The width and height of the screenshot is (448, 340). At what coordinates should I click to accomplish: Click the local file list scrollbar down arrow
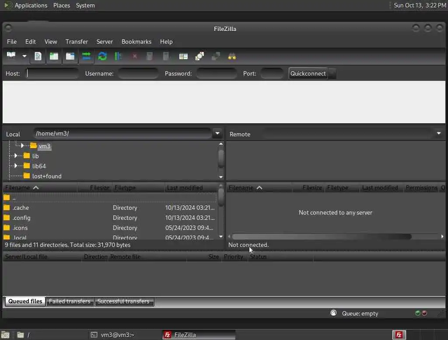[221, 236]
